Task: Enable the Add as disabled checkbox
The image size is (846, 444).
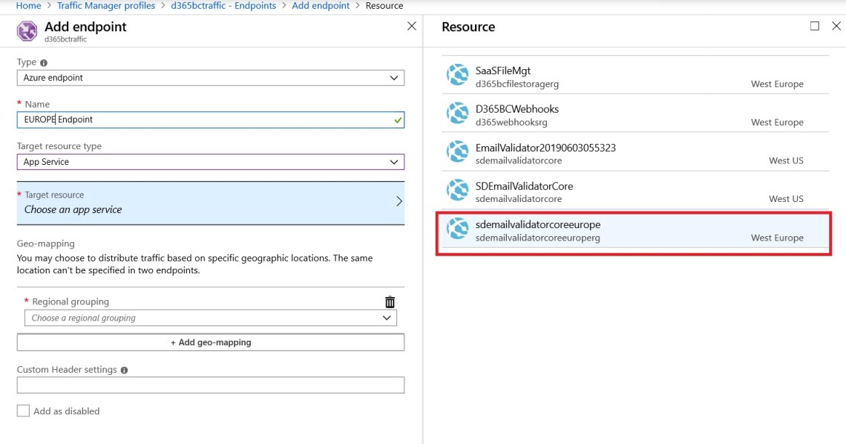Action: pyautogui.click(x=24, y=411)
